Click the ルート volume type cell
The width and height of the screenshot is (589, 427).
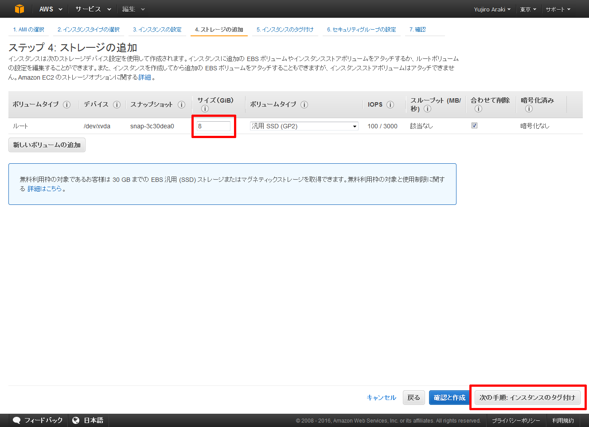[20, 126]
